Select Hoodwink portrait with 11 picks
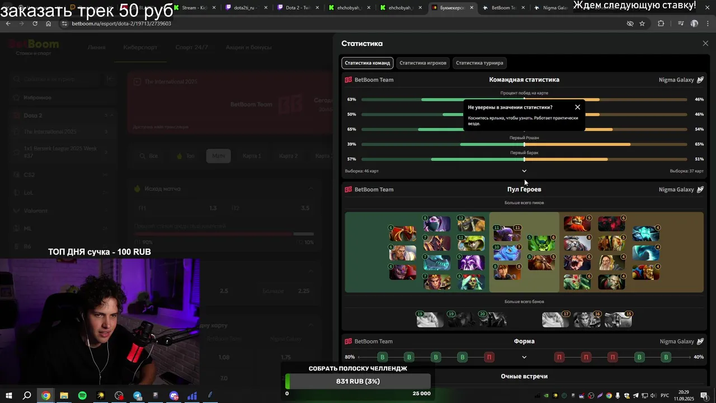The width and height of the screenshot is (716, 403). 471,243
